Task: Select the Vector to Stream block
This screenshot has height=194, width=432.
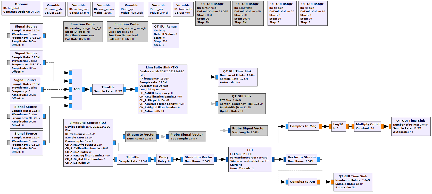Action: pyautogui.click(x=302, y=160)
